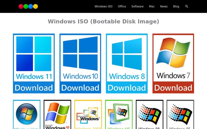Click the Windows ISO Bootable Disk Image heading
Screen dimensions: 207x129
pos(103,22)
